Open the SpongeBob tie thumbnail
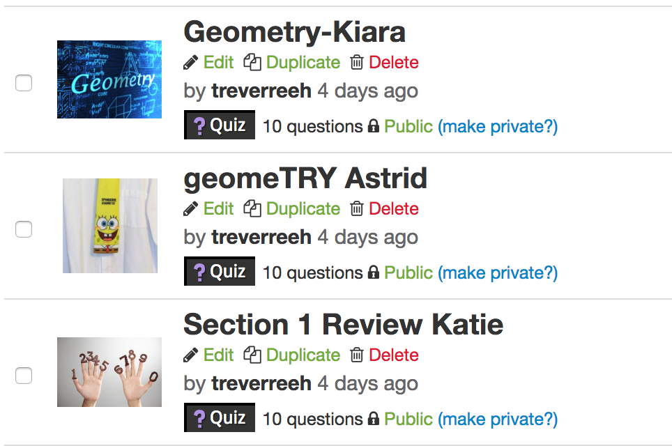Viewport: 672px width, 446px height. [x=110, y=226]
